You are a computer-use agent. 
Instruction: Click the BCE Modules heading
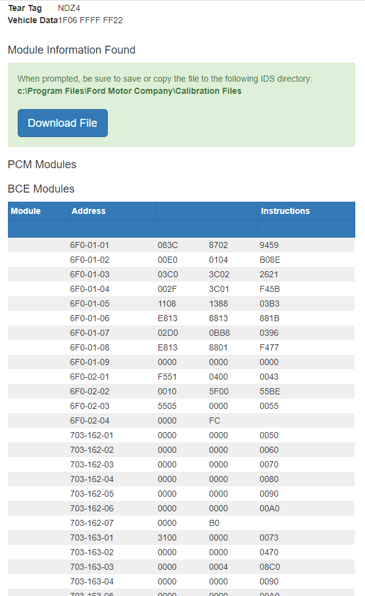tap(41, 188)
